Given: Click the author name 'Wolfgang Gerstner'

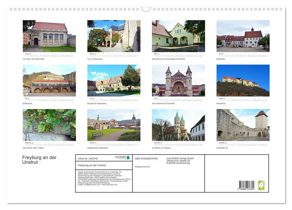Looking at the screenshot, I should [x=143, y=167].
